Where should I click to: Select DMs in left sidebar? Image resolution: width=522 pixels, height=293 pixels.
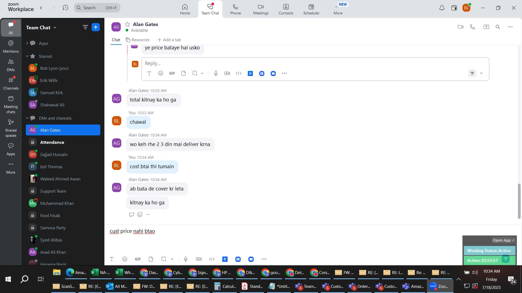[x=11, y=65]
